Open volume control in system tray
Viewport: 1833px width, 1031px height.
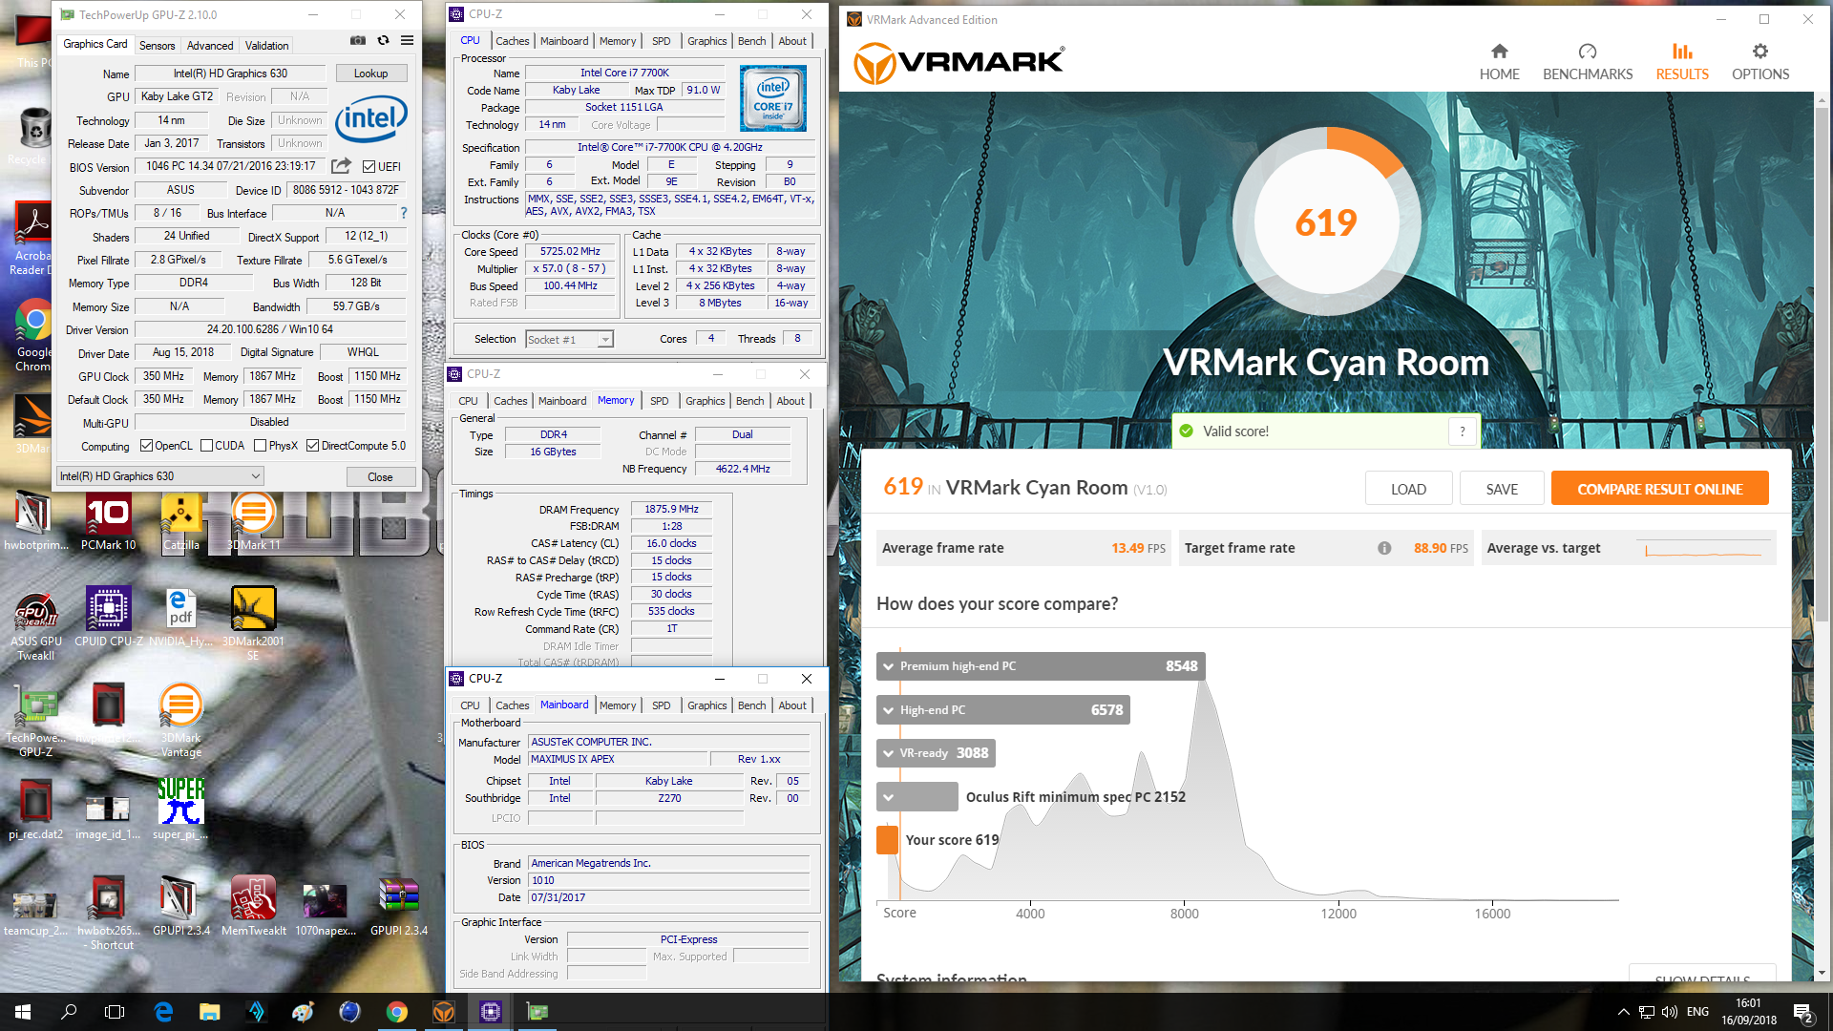click(x=1669, y=1012)
